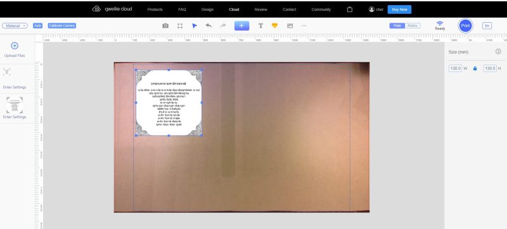Viewport: 507px width, 229px height.
Task: Choose the blue pointer select tool
Action: click(x=195, y=26)
